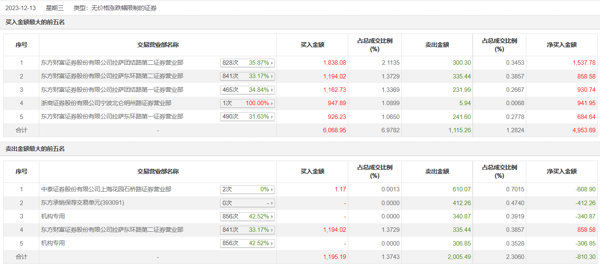This screenshot has height=267, width=600.
Task: Open 东方财富证券拉萨团结路第一证券营业部 link
Action: pos(112,90)
